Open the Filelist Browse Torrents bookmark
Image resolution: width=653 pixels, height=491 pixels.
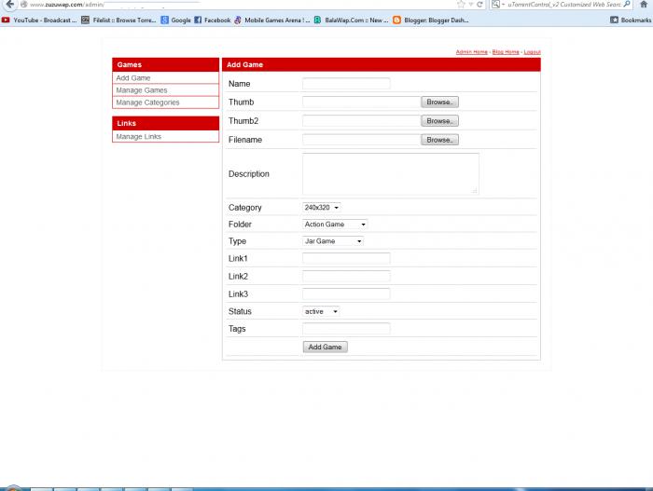pyautogui.click(x=118, y=20)
